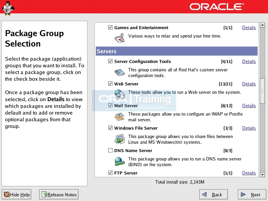Image resolution: width=268 pixels, height=201 pixels.
Task: Click the FTP Server label
Action: tap(126, 173)
